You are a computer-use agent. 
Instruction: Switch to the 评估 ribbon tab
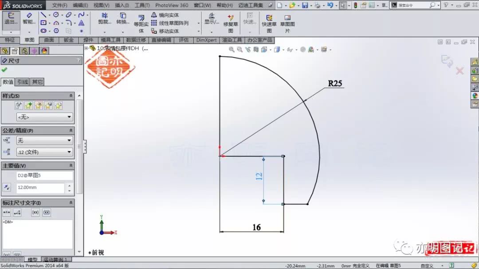tap(184, 40)
